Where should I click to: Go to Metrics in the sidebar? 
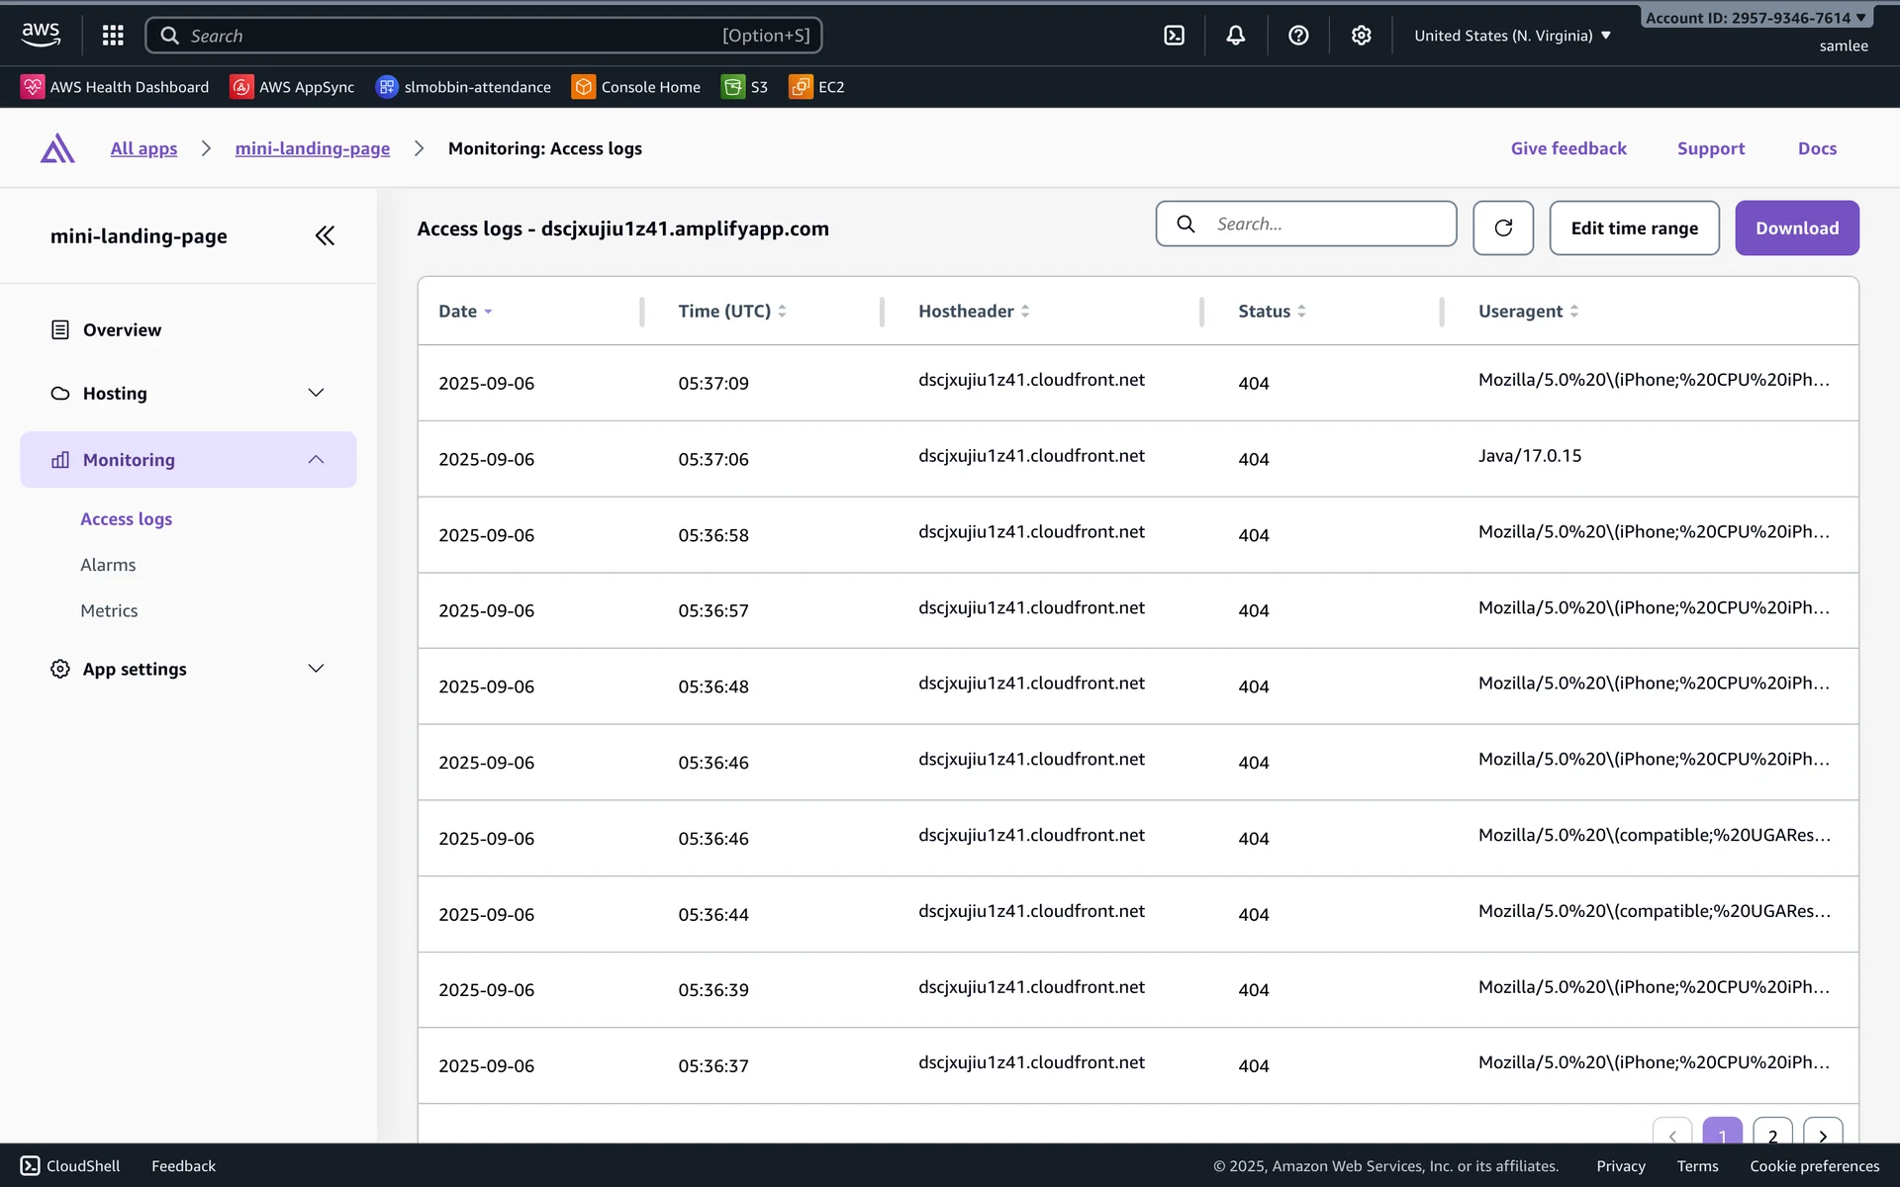109,610
